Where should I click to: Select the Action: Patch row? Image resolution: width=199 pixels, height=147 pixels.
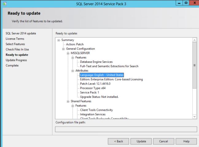coord(75,44)
